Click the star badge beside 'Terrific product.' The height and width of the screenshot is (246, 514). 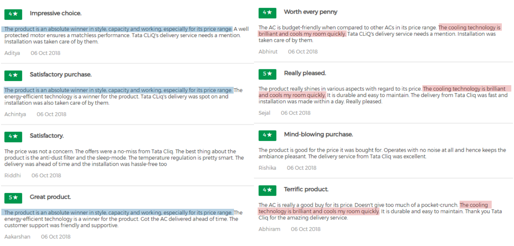point(267,190)
